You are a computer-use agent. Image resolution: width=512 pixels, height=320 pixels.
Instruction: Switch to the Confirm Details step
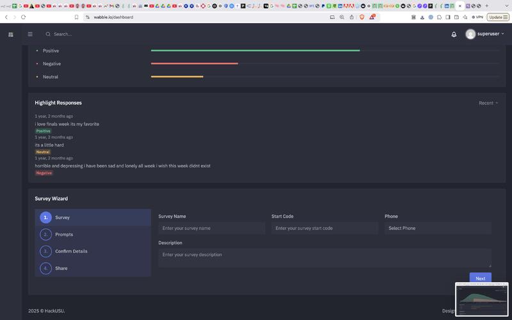pos(71,252)
